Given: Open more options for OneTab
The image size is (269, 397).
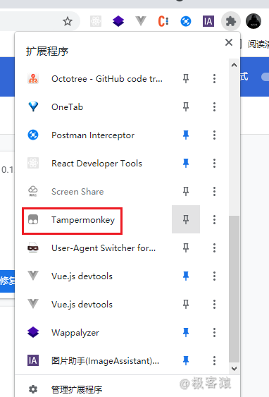Looking at the screenshot, I should point(214,107).
